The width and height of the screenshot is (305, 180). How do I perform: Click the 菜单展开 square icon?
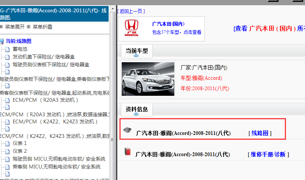coord(1,26)
